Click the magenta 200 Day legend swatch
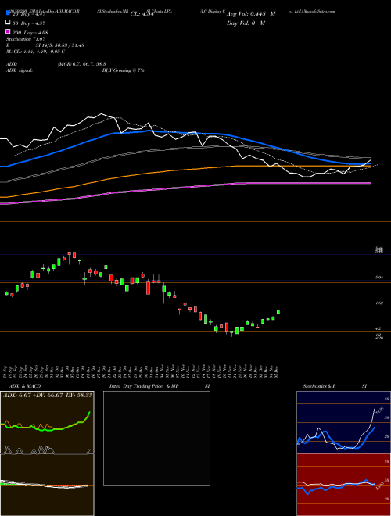Image resolution: width=391 pixels, height=516 pixels. 8,32
